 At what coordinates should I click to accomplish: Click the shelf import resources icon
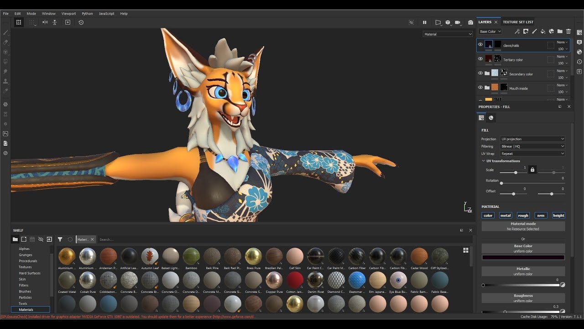[49, 239]
